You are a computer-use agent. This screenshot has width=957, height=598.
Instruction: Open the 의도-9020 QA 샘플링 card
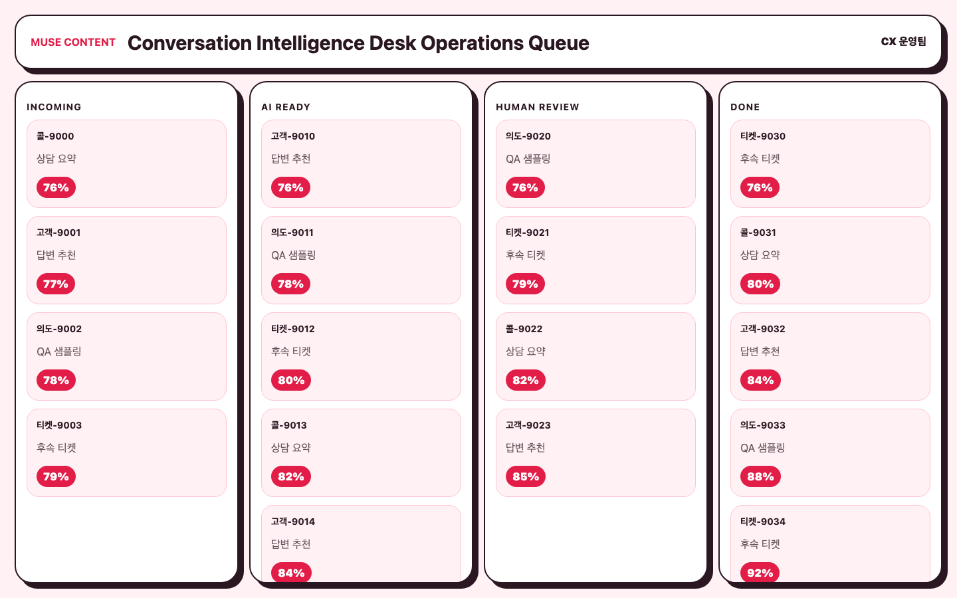(595, 163)
